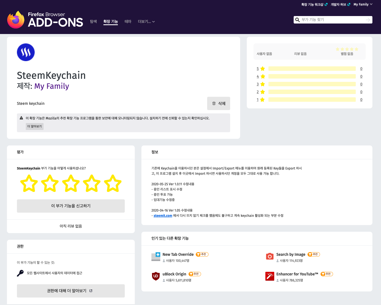Click the star icon in the 3 rating row
The image size is (381, 305).
[263, 84]
